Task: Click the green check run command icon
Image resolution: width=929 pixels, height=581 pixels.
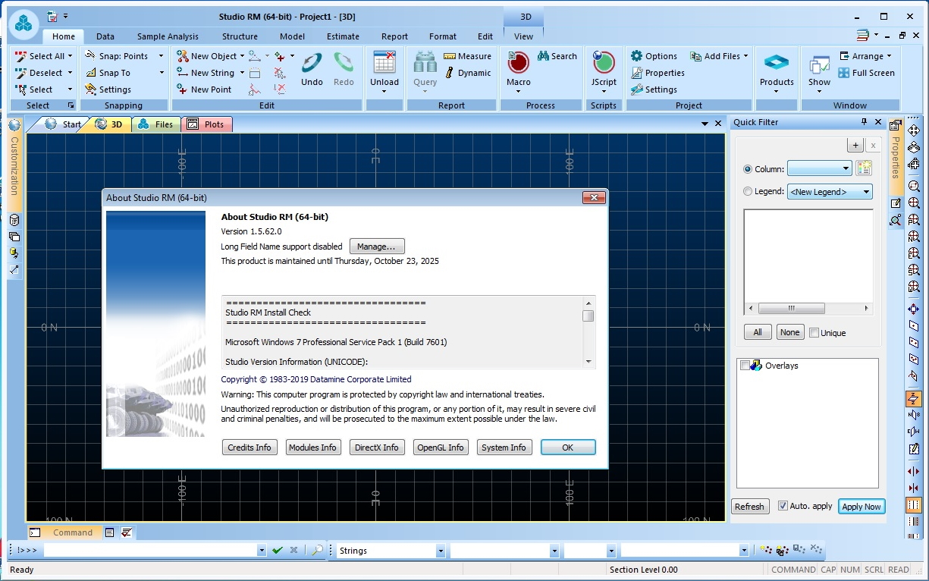Action: pos(278,551)
